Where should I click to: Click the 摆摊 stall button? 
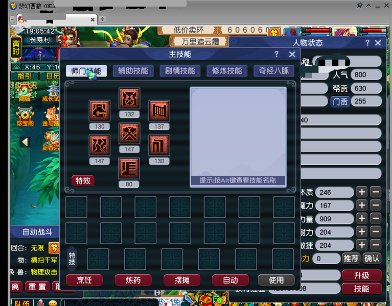pos(182,280)
